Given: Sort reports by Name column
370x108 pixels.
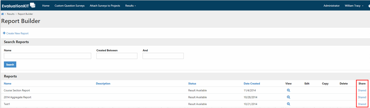Looking at the screenshot, I should [x=8, y=84].
